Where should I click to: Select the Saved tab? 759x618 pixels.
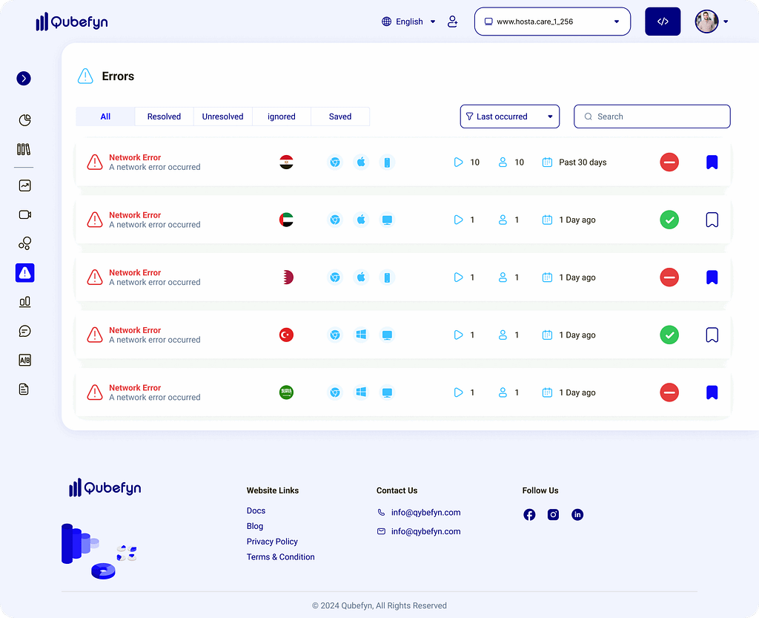(x=340, y=116)
